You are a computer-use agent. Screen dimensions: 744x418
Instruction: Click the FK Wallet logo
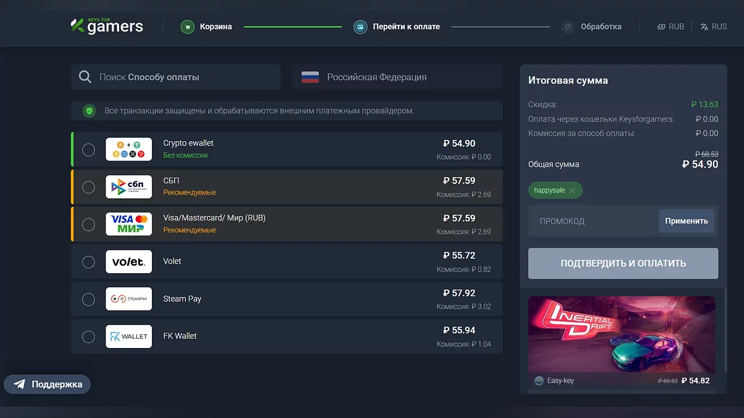(x=128, y=336)
